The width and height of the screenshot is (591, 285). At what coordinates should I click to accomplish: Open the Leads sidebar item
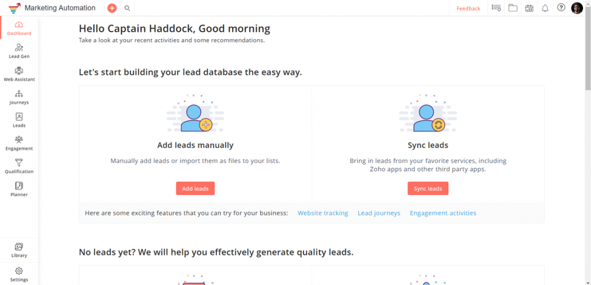[x=19, y=120]
